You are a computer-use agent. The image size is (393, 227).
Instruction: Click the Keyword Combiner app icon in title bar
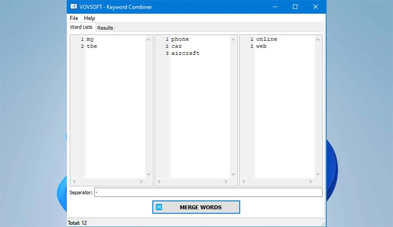tap(74, 7)
